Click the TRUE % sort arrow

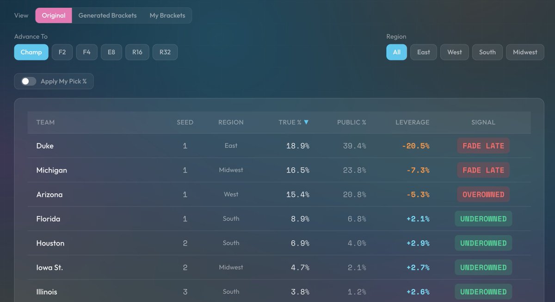tap(306, 123)
